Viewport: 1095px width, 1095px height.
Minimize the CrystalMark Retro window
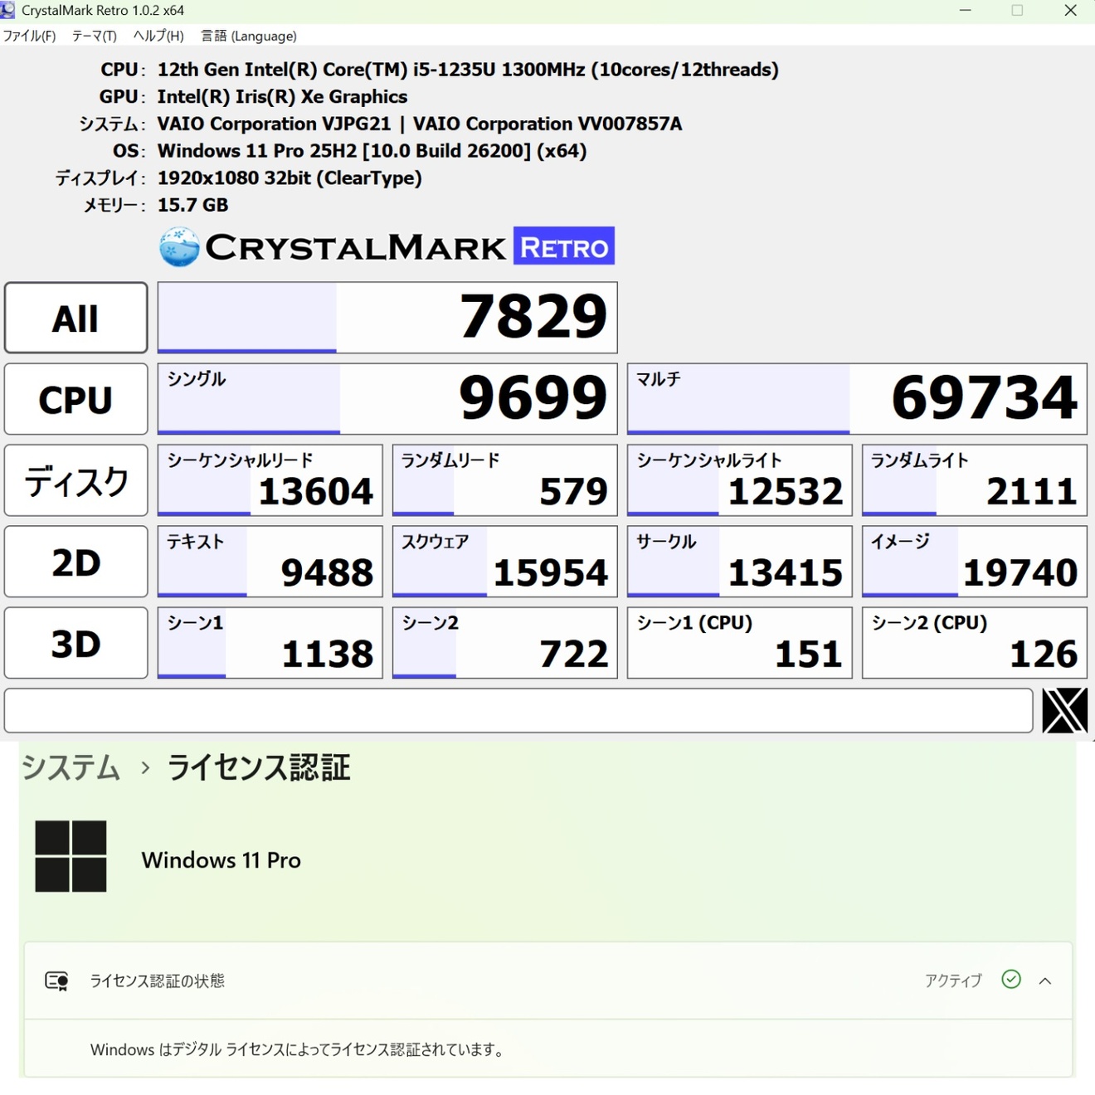(965, 11)
